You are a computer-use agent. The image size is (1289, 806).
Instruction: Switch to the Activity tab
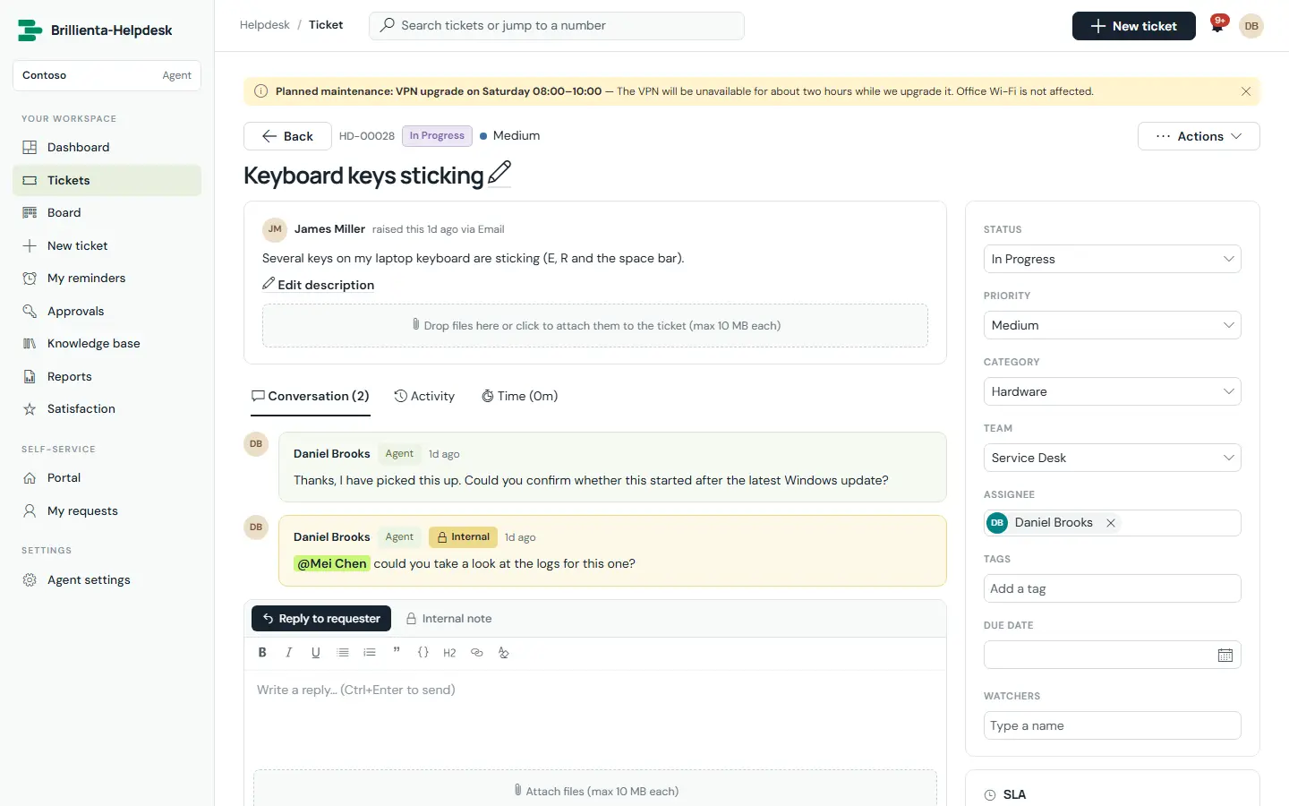pos(424,396)
